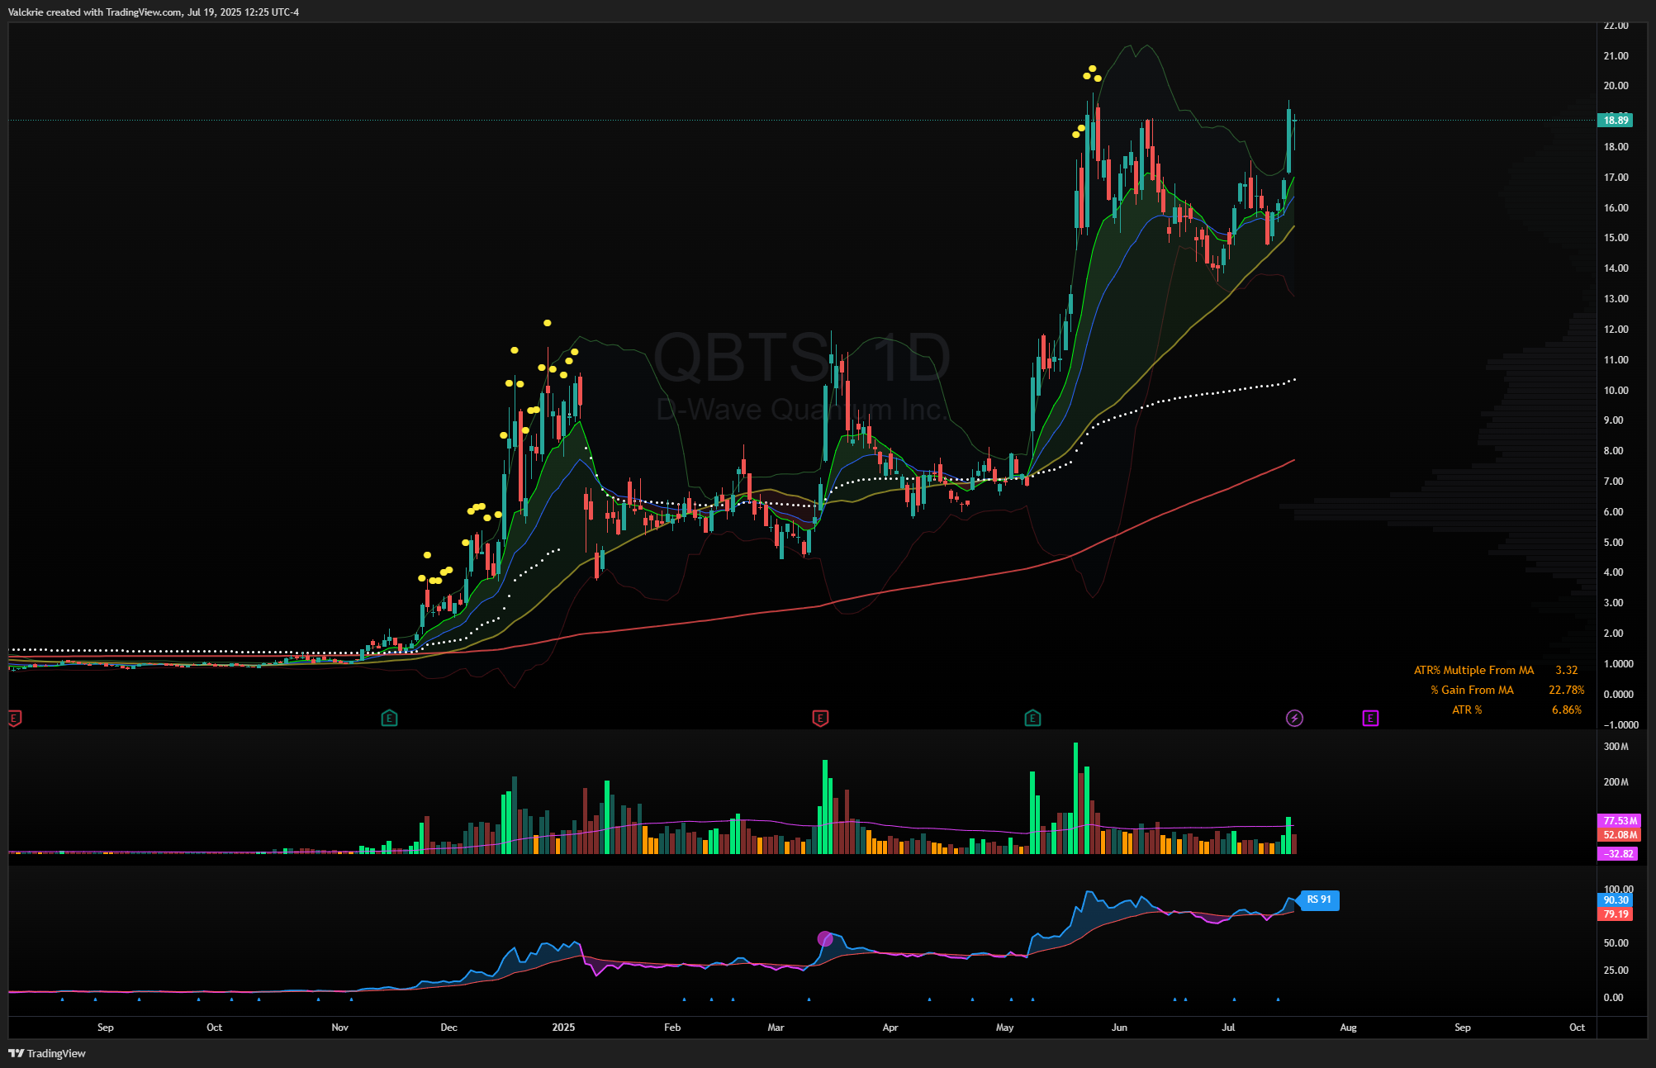Click the purple lightning bolt event icon
The width and height of the screenshot is (1656, 1068).
pyautogui.click(x=1294, y=718)
